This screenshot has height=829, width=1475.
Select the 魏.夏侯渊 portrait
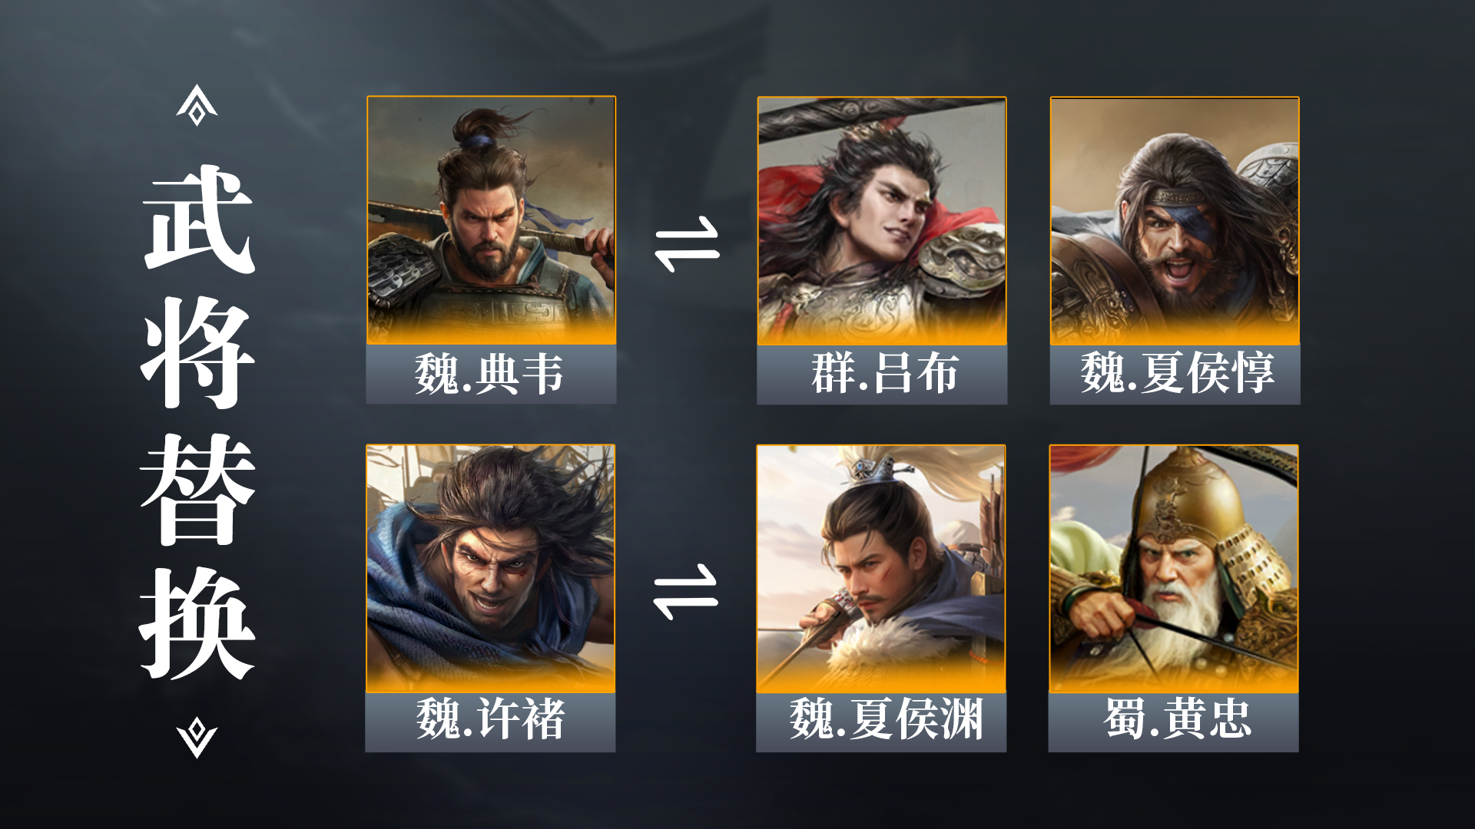tap(881, 568)
